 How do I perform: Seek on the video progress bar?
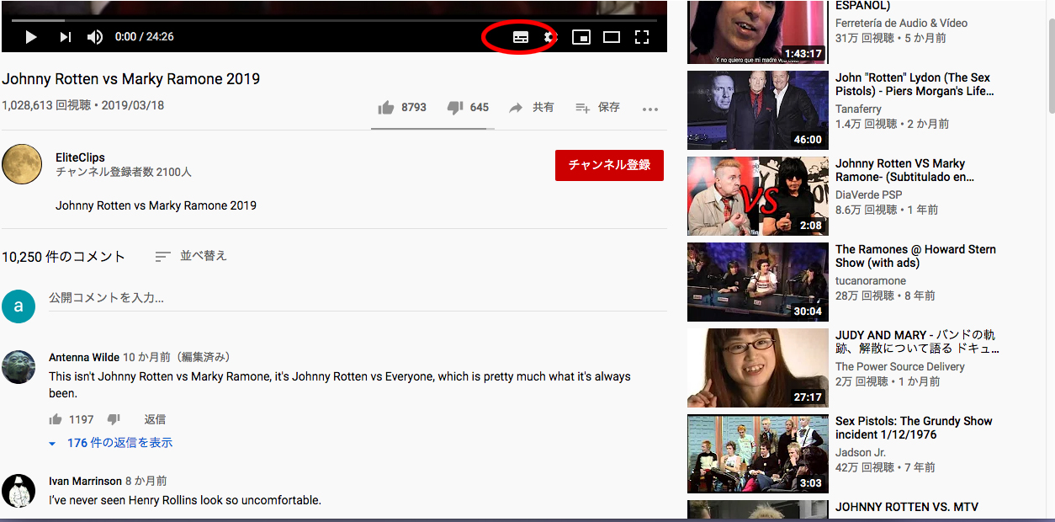334,20
